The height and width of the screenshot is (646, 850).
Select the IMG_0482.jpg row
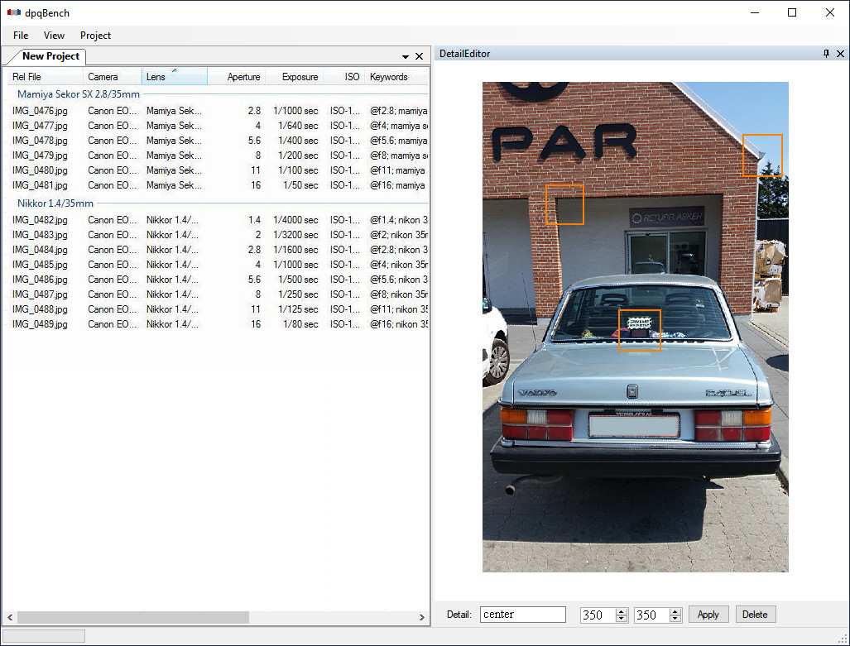[x=40, y=220]
